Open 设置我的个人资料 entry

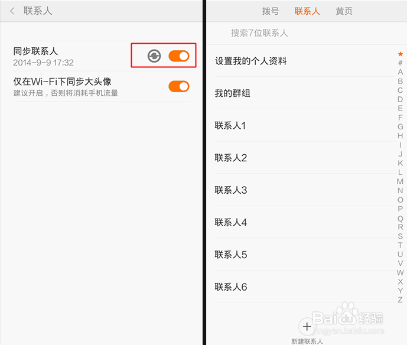(305, 61)
